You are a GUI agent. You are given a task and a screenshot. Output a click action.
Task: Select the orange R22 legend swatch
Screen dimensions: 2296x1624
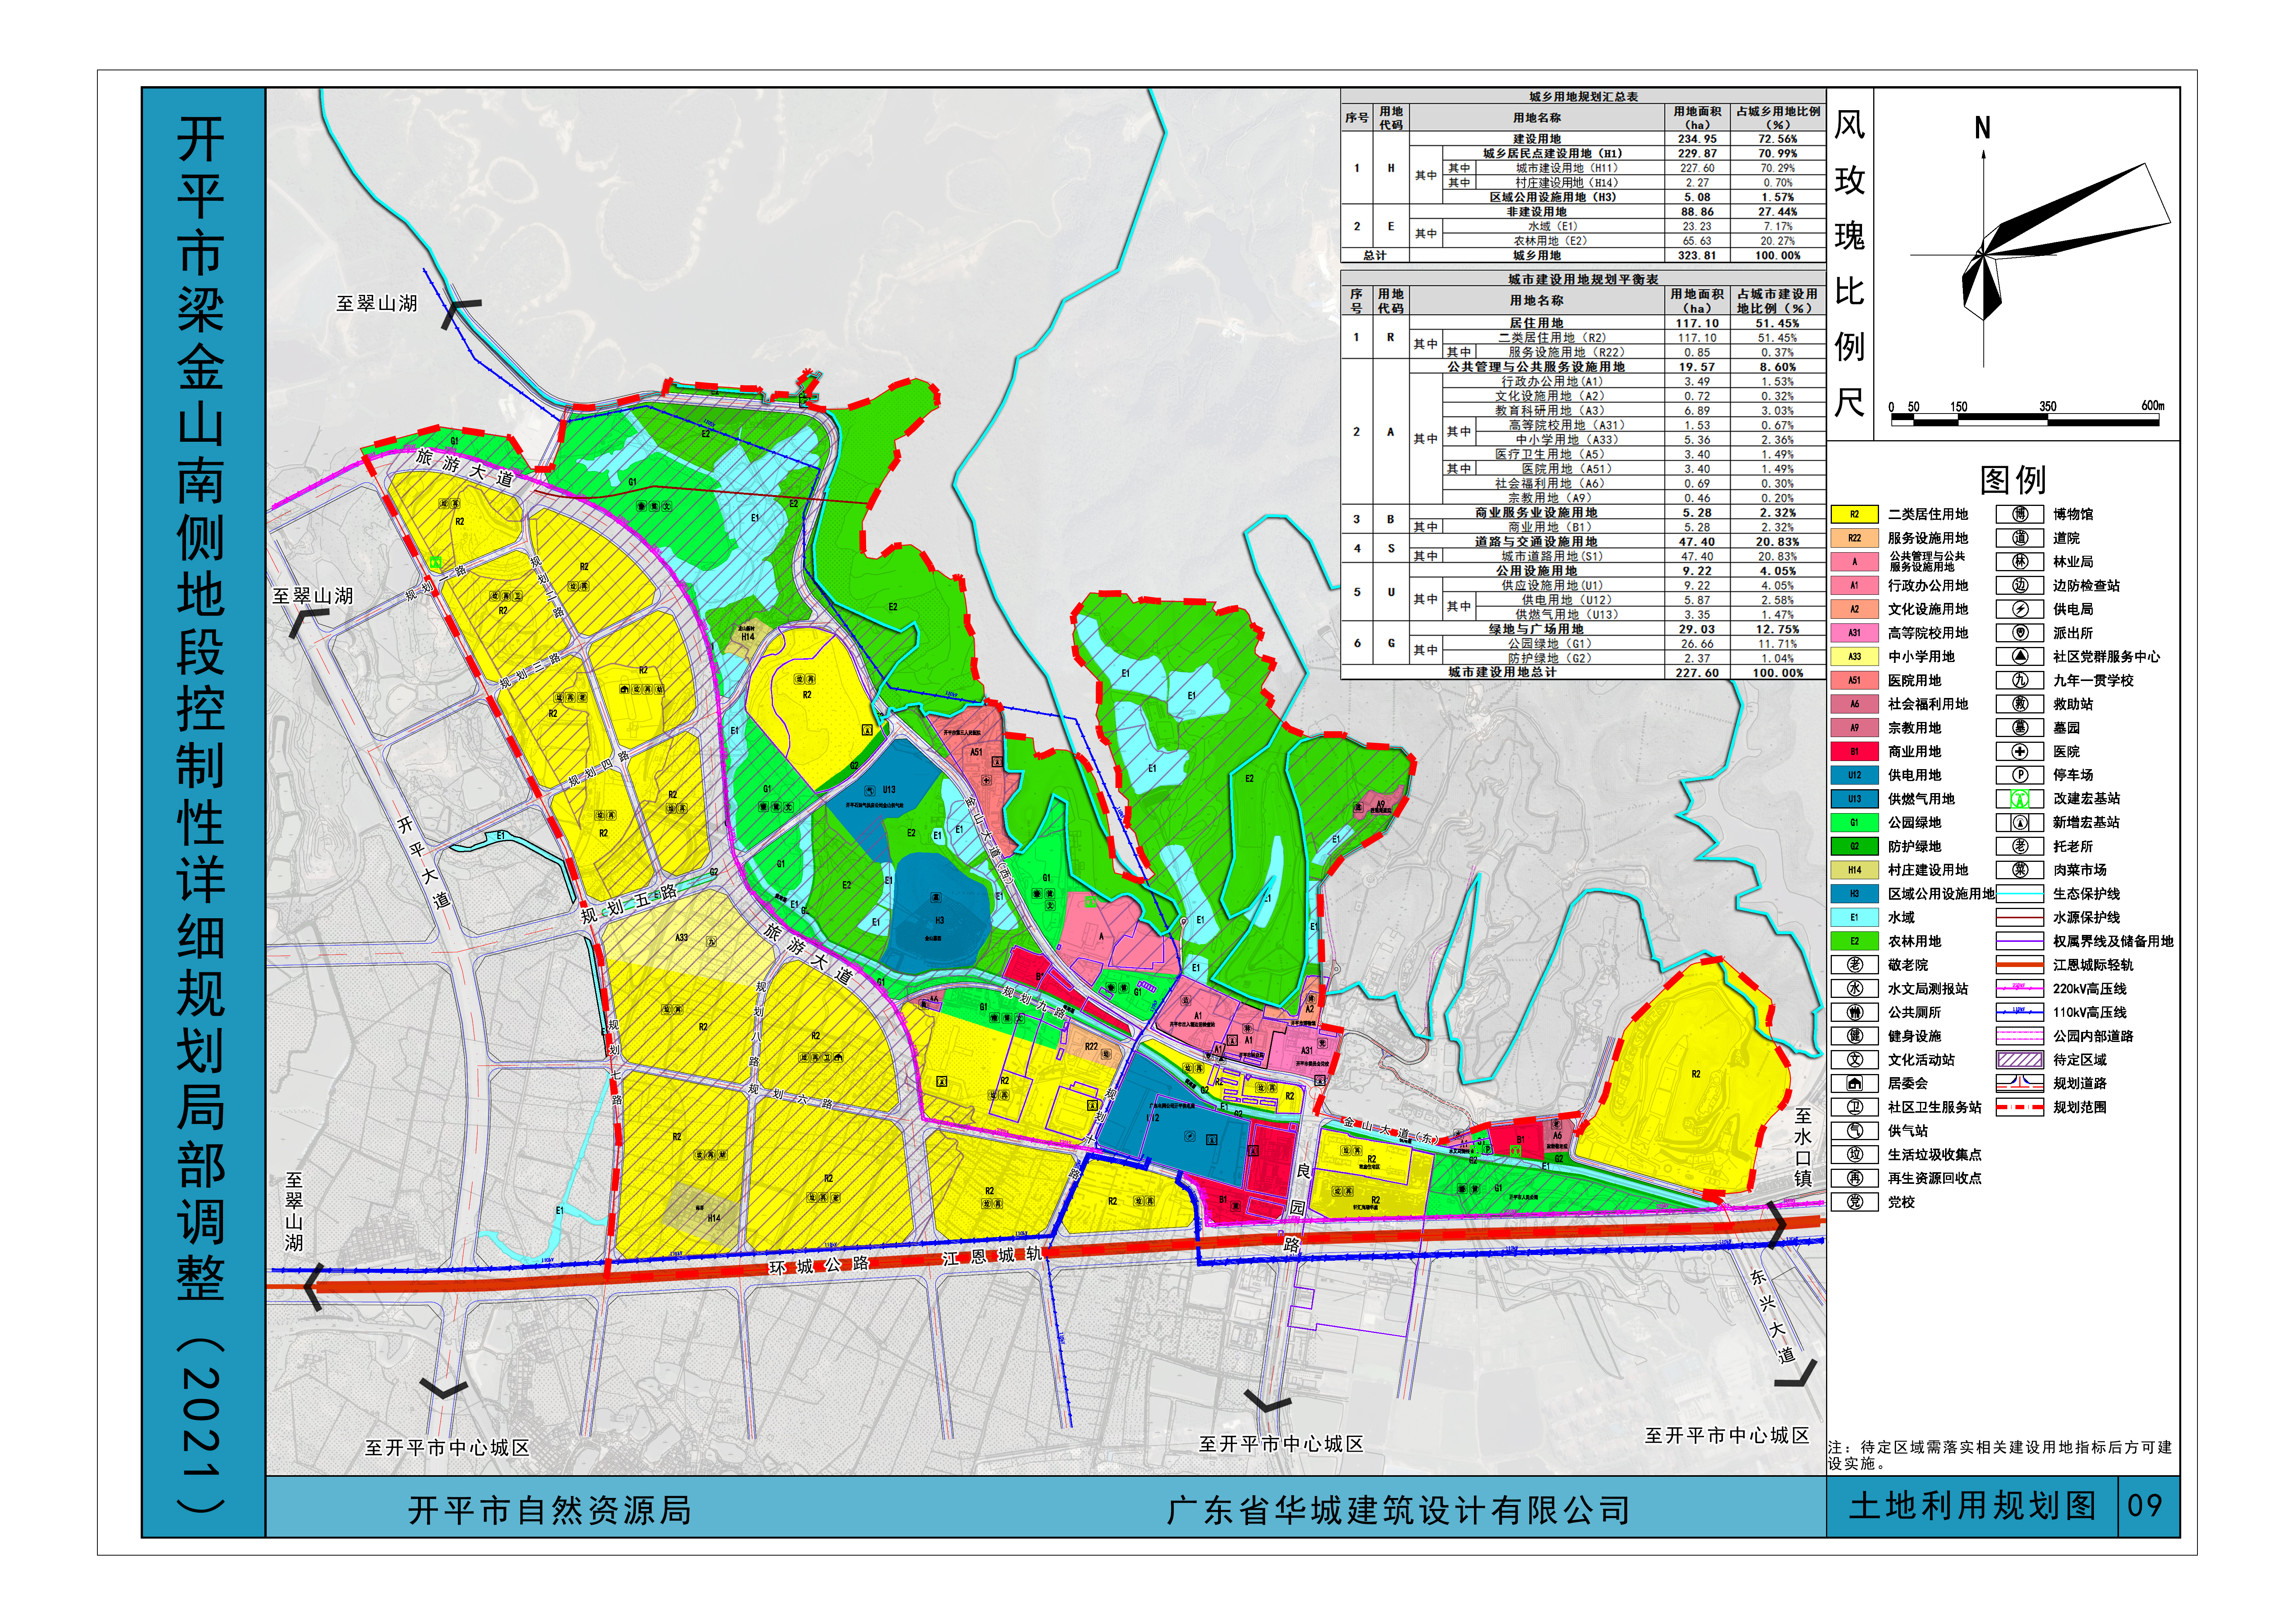point(1855,538)
